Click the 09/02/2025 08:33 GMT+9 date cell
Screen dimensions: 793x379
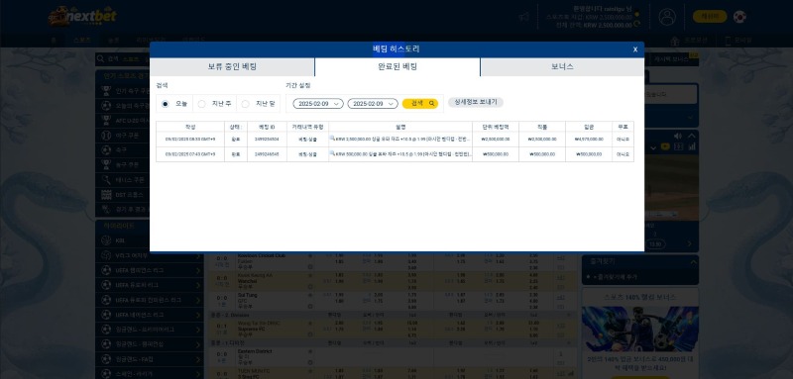[190, 140]
